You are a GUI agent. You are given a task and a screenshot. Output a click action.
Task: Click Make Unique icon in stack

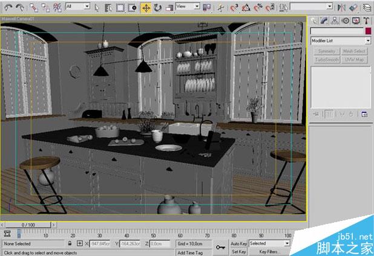[342, 115]
